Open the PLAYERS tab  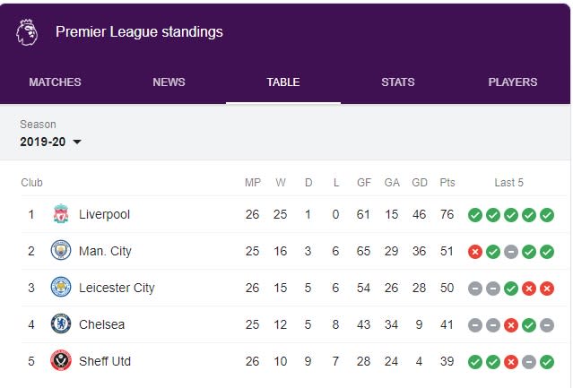click(513, 82)
